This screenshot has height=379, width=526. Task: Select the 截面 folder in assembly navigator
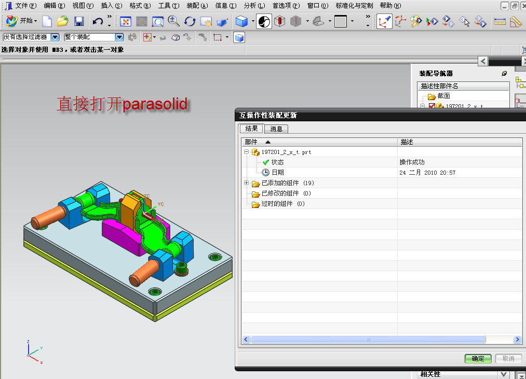pos(439,96)
